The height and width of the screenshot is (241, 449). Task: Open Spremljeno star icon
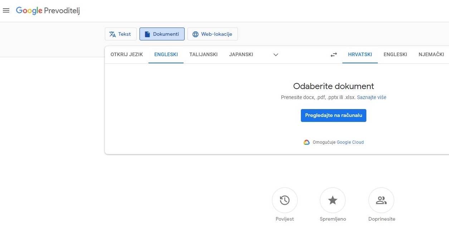[x=333, y=201]
